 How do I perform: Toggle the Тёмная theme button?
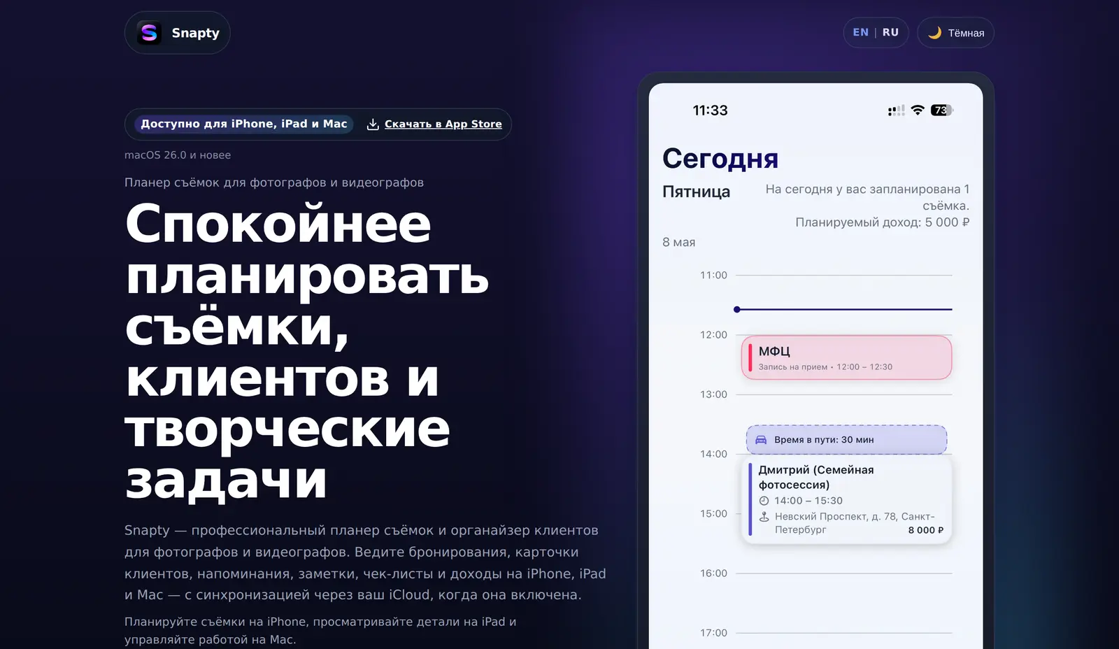(955, 33)
